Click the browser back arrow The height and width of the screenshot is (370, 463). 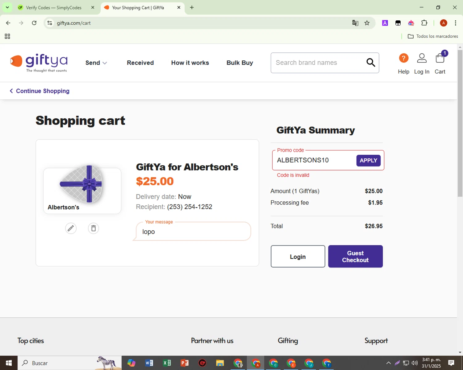point(8,23)
